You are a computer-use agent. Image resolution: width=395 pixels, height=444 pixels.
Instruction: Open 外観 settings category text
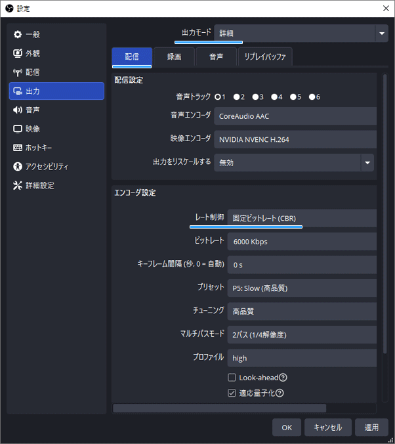click(33, 53)
